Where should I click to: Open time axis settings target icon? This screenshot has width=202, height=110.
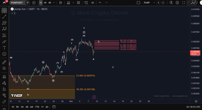(x=196, y=101)
